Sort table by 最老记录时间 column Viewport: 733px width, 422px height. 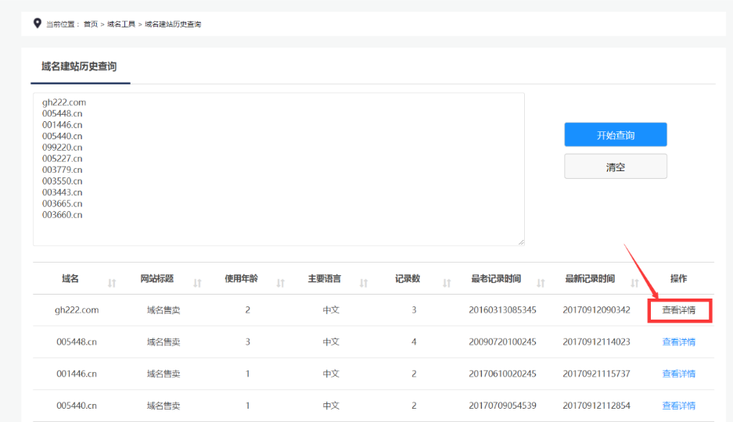(541, 283)
